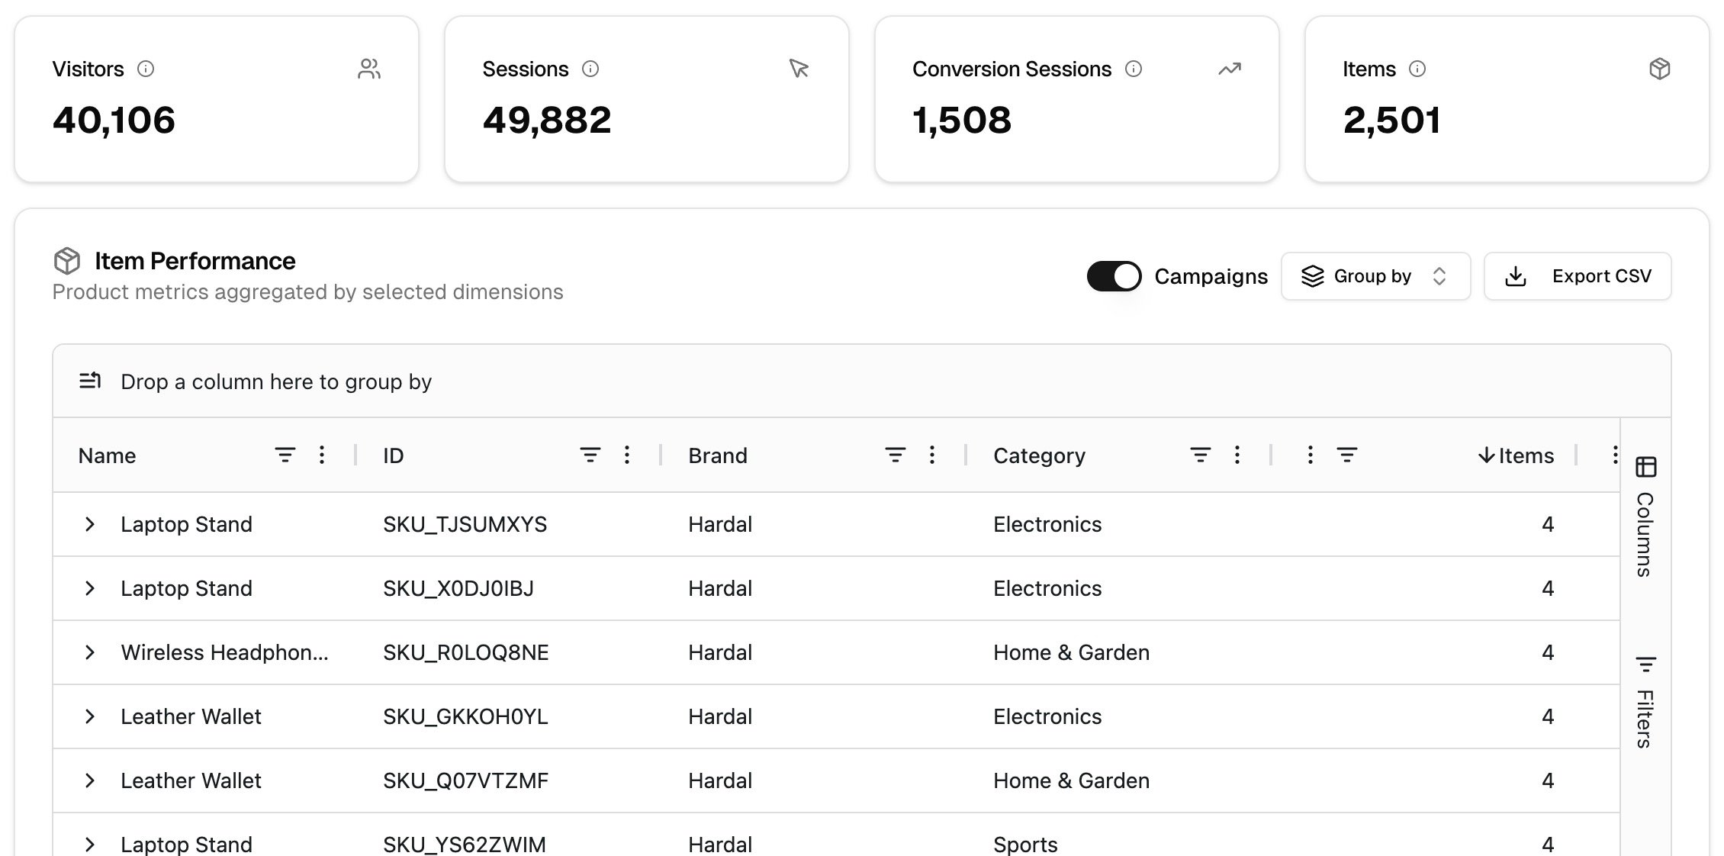Open the Category column filter
This screenshot has width=1724, height=856.
pos(1201,455)
